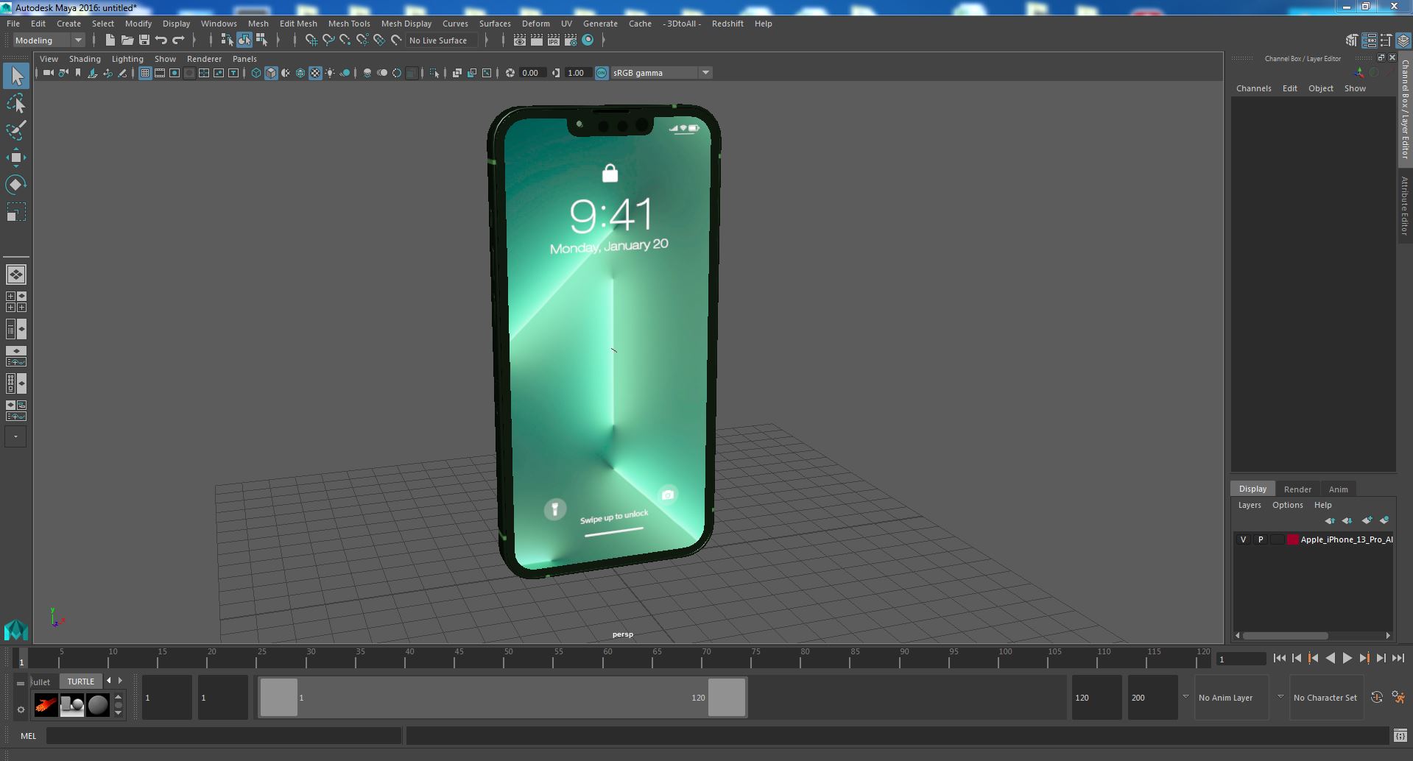Screen dimensions: 1413x761
Task: Open the Layers menu in Layer Editor
Action: coord(1249,505)
